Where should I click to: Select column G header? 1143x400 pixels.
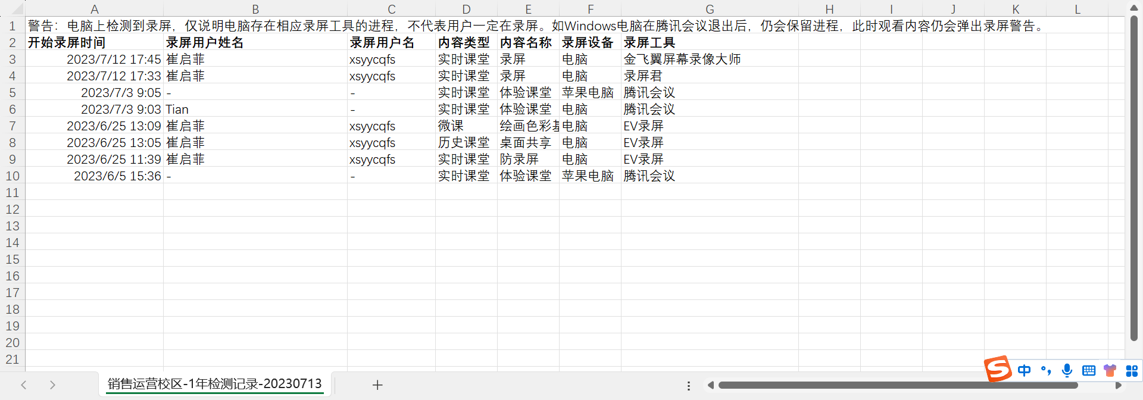pyautogui.click(x=710, y=9)
